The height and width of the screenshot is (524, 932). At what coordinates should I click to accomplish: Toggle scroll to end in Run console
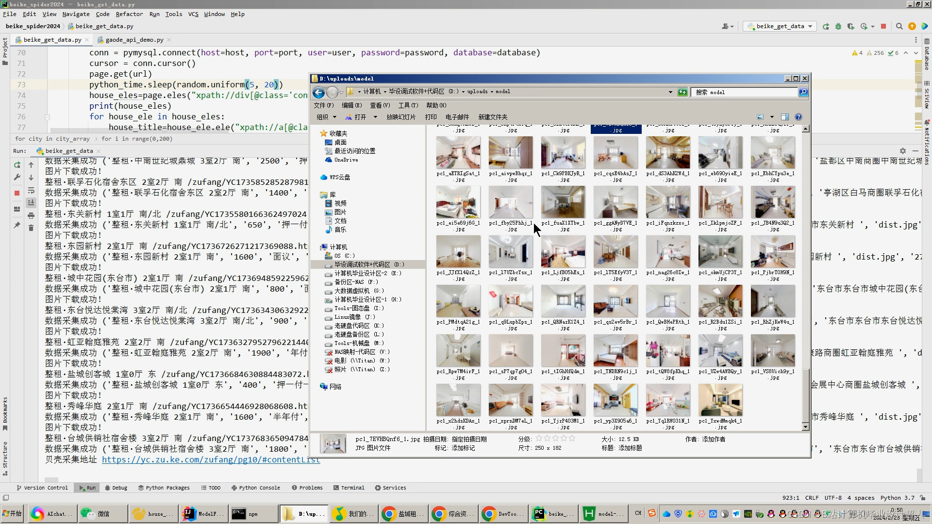(31, 203)
